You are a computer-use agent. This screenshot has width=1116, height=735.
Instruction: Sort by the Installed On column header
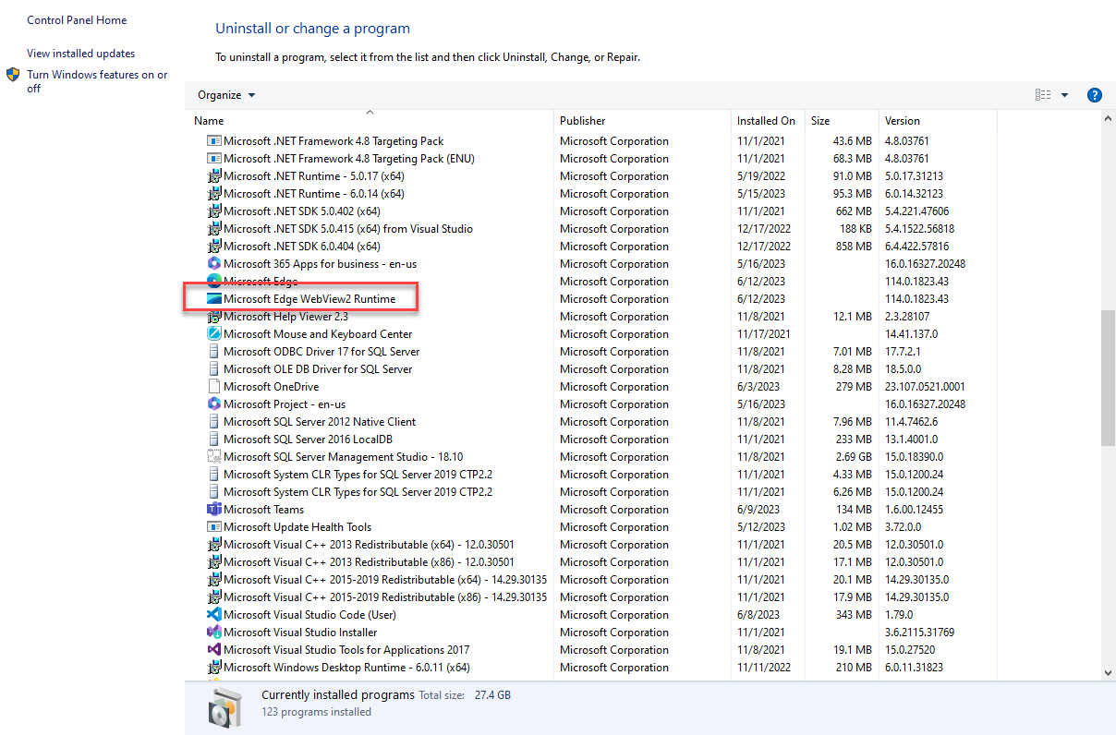point(769,121)
